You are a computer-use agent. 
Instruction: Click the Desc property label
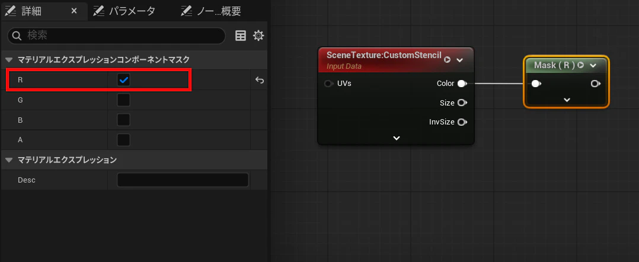pyautogui.click(x=27, y=180)
